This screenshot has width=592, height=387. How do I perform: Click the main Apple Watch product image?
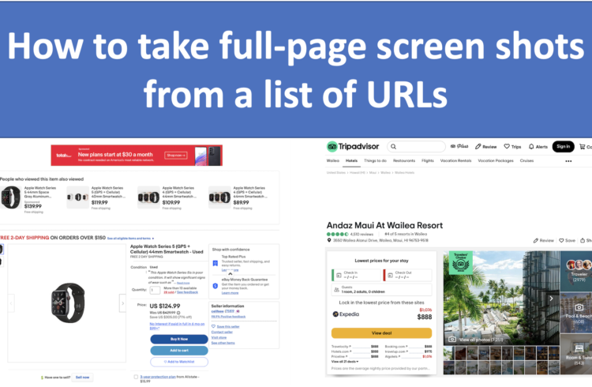point(68,303)
